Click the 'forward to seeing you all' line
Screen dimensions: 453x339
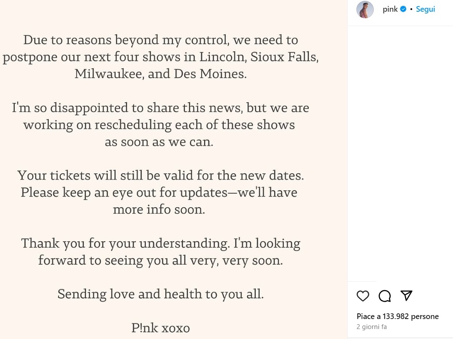click(x=161, y=260)
